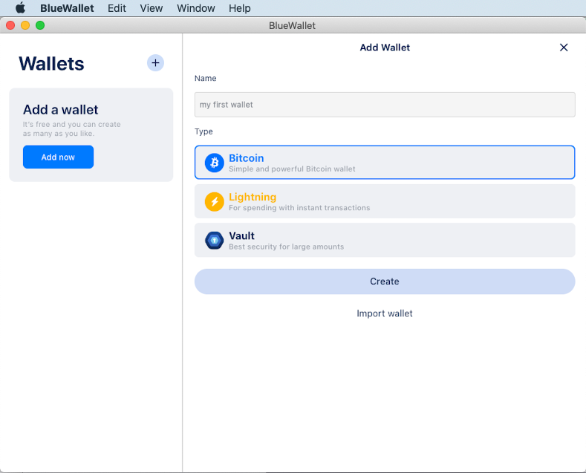Viewport: 586px width, 473px height.
Task: Open the Apple menu
Action: tap(20, 8)
